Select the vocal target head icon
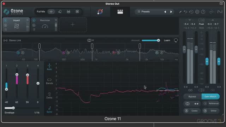 coord(60,12)
